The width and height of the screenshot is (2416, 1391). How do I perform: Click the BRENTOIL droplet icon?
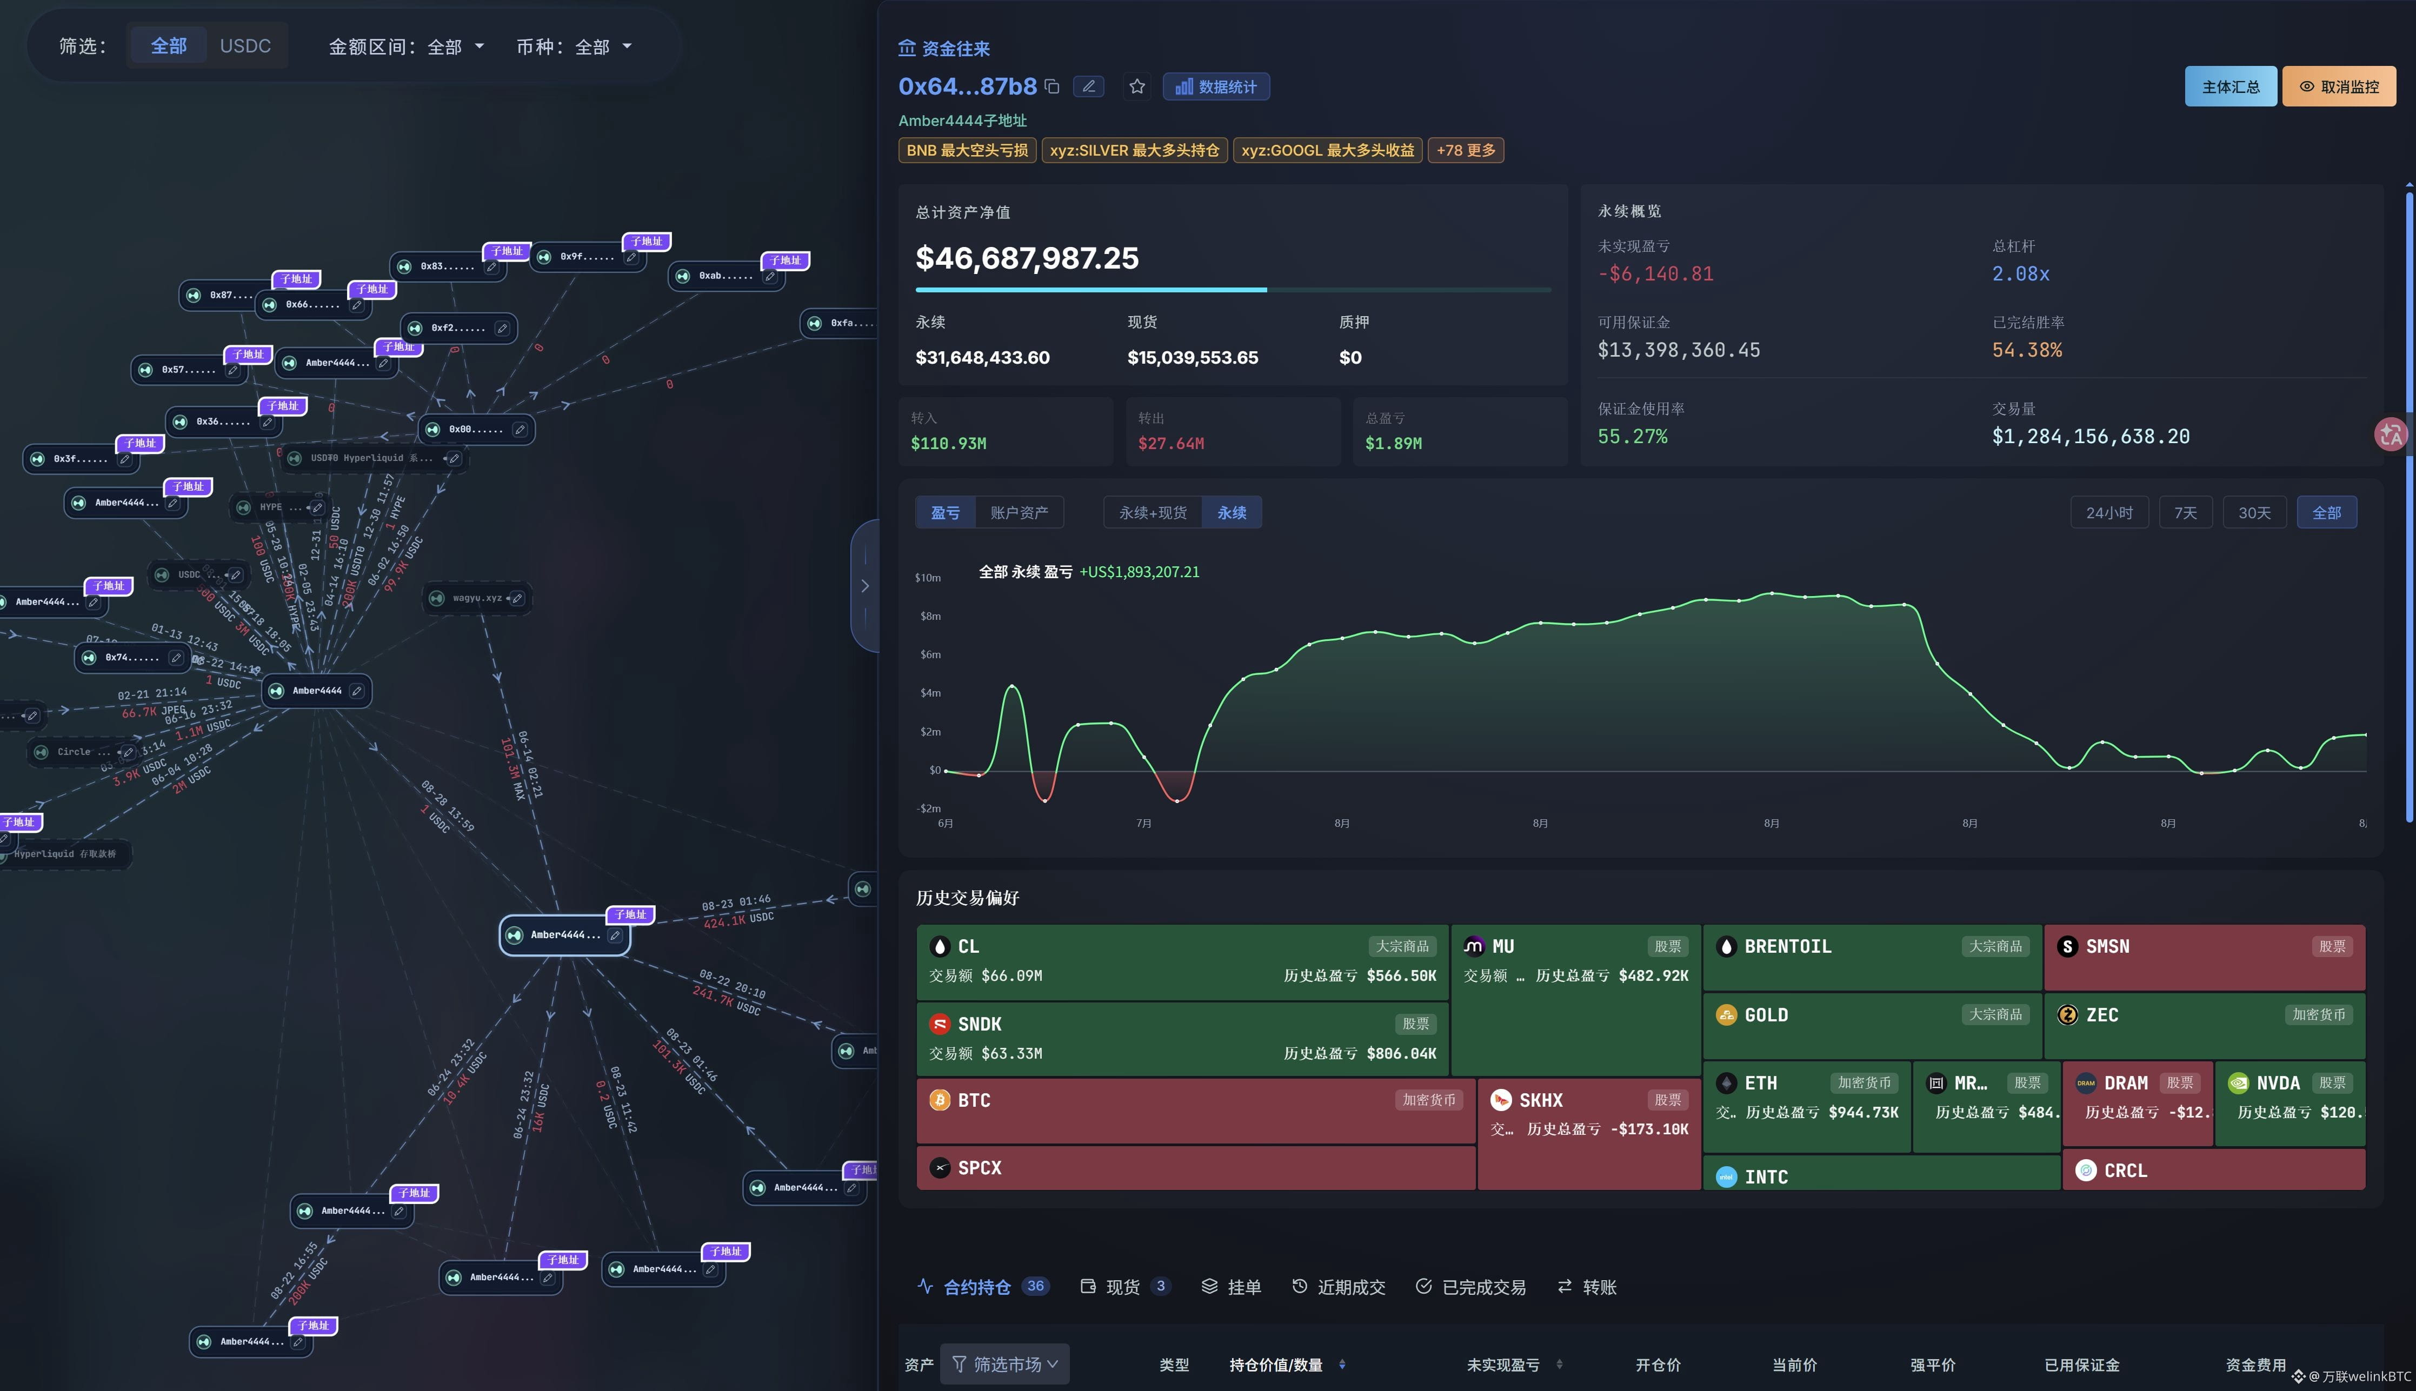click(1726, 946)
